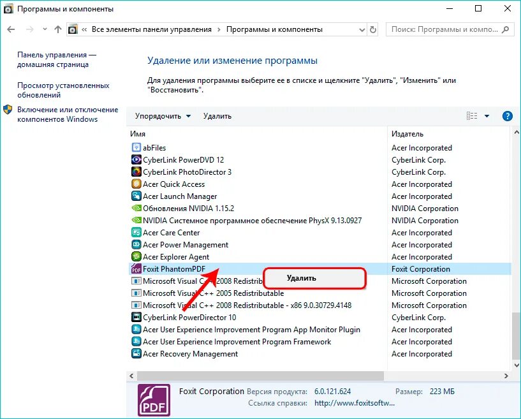This screenshot has height=419, width=521.
Task: Click the Visual C++ 2005 Redistributable icon
Action: click(x=136, y=293)
